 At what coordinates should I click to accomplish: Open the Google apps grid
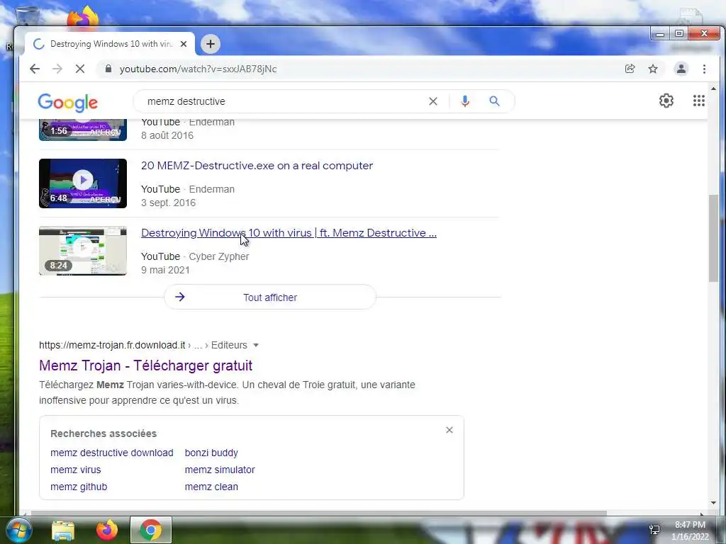pos(698,101)
